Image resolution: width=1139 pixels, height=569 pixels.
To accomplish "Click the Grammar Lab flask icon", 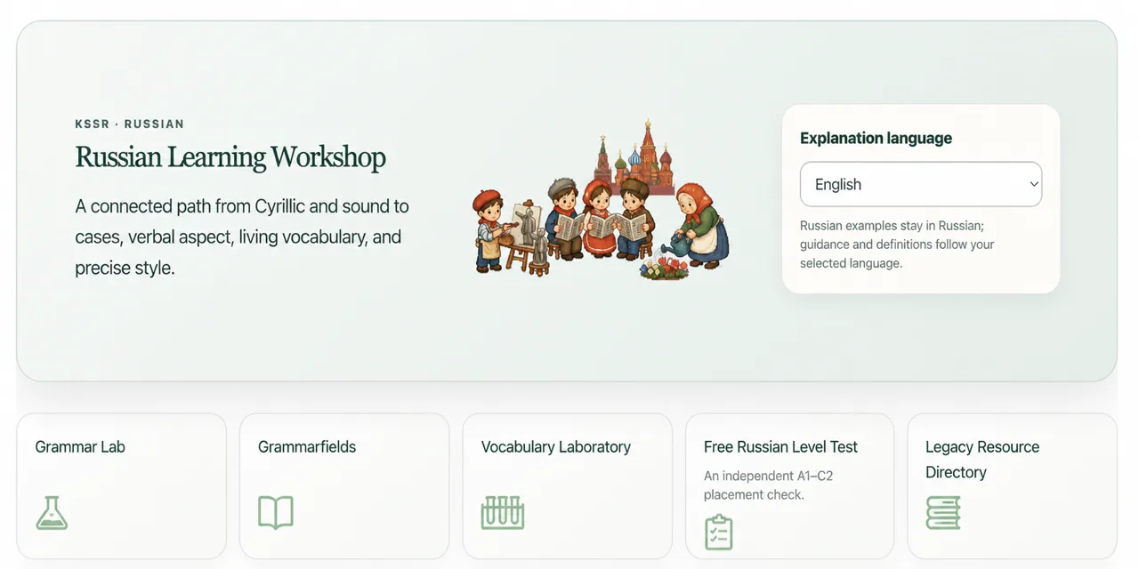I will [x=52, y=513].
